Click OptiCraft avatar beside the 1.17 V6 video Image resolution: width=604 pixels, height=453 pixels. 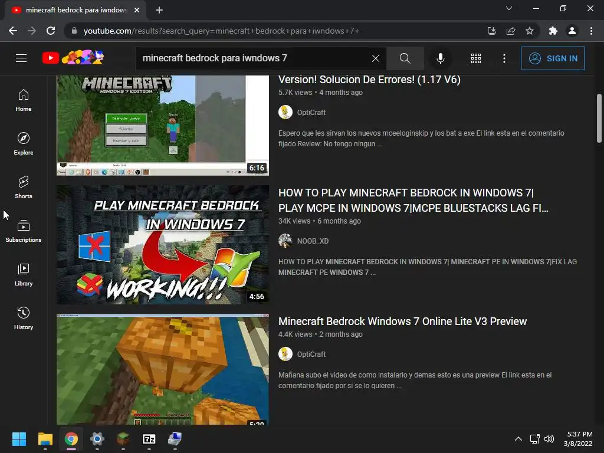click(x=285, y=112)
